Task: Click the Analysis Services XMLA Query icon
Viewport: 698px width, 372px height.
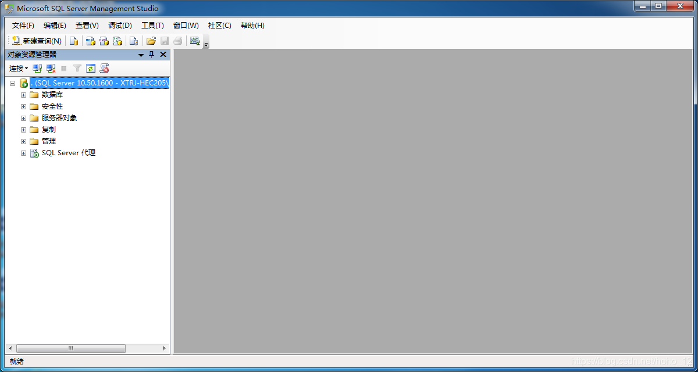Action: (118, 41)
